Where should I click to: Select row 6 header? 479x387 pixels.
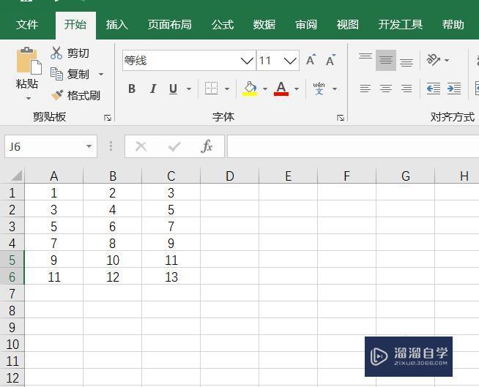pos(12,277)
